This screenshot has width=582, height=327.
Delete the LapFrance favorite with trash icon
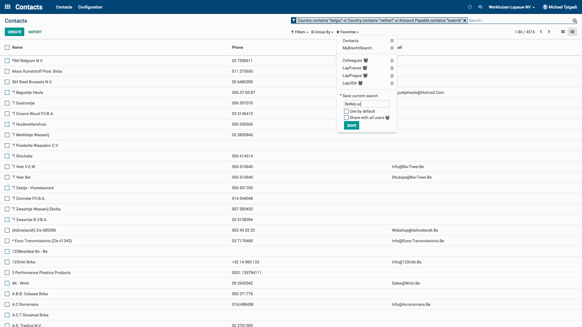(392, 68)
